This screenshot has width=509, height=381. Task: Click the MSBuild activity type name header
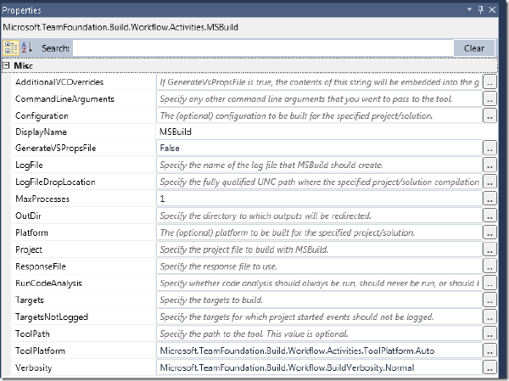coord(120,27)
